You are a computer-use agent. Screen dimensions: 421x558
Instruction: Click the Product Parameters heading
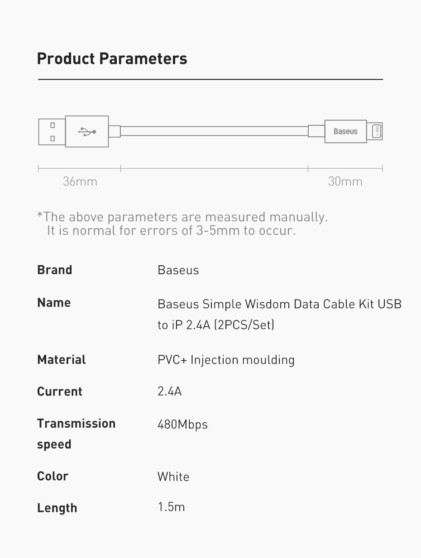point(112,59)
